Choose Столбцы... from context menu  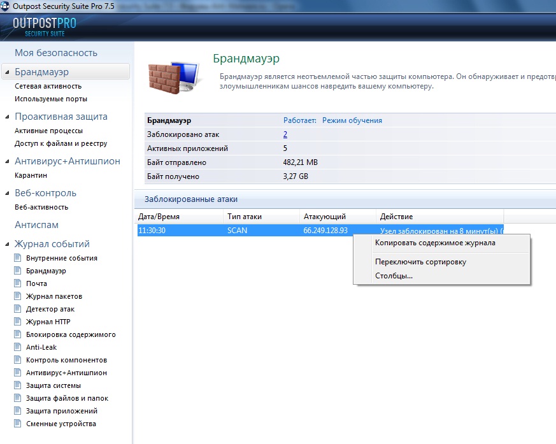tap(441, 276)
